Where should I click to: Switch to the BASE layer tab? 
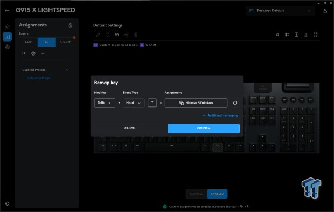[29, 42]
